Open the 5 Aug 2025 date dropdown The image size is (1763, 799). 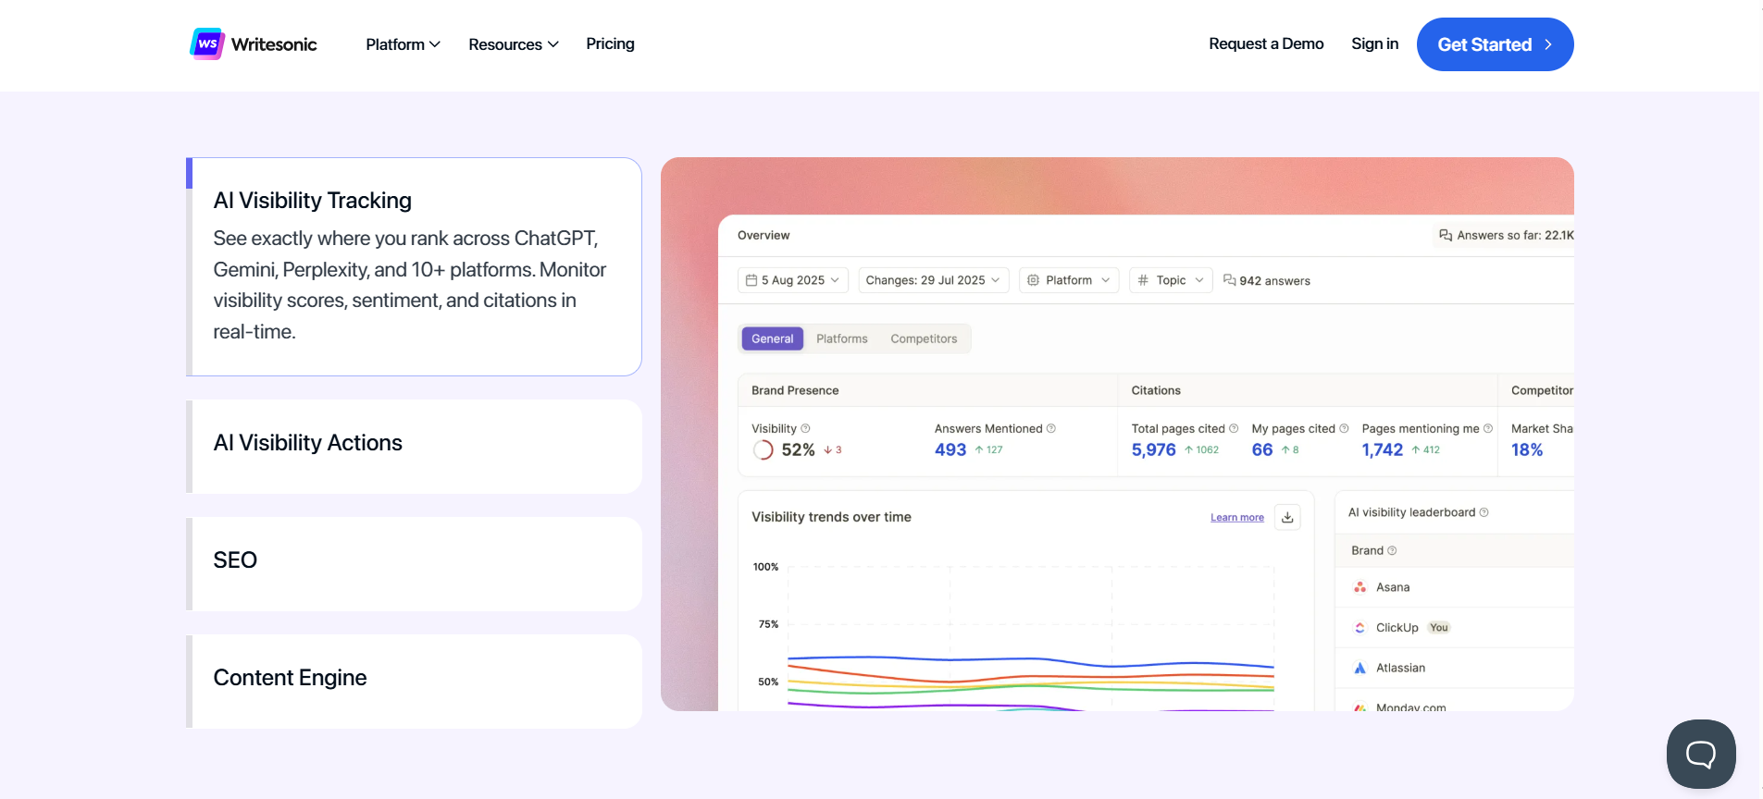[793, 280]
